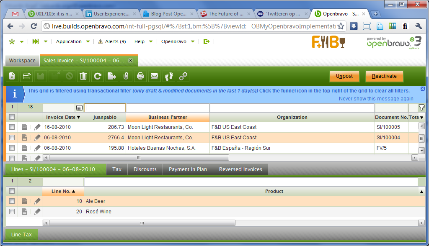The height and width of the screenshot is (246, 429).
Task: Tick the checkbox for Rosé Wine line
Action: point(12,211)
